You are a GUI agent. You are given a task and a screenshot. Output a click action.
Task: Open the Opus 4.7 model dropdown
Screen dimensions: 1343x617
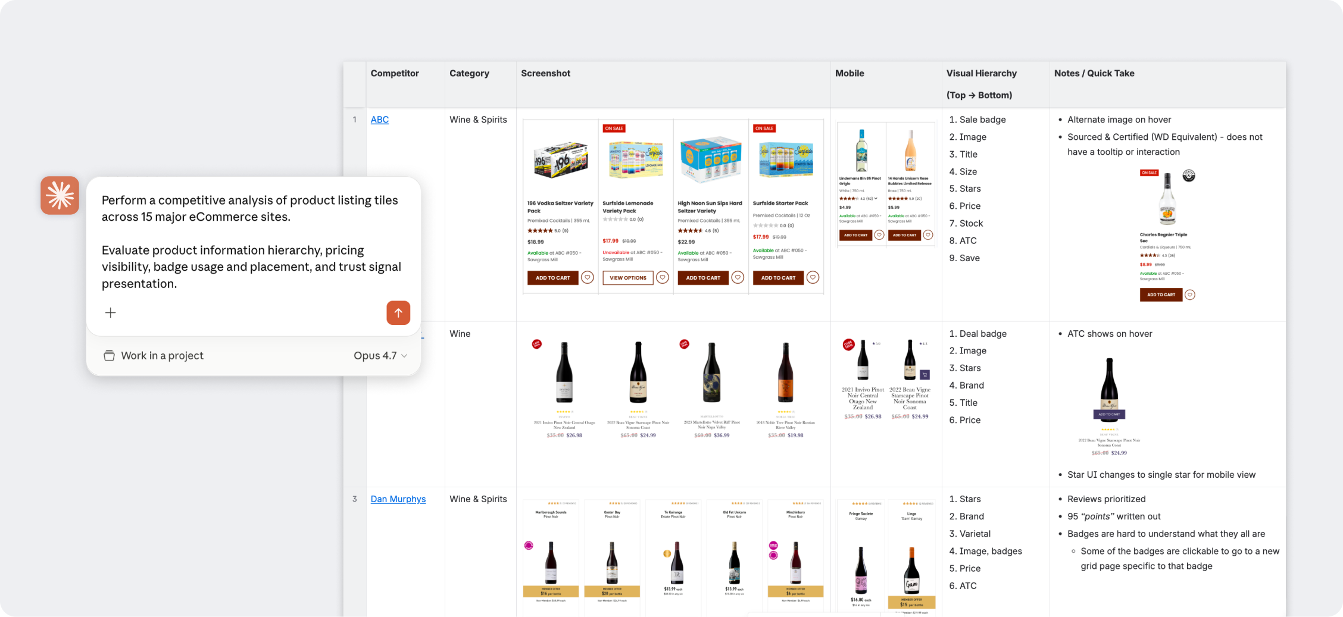380,355
